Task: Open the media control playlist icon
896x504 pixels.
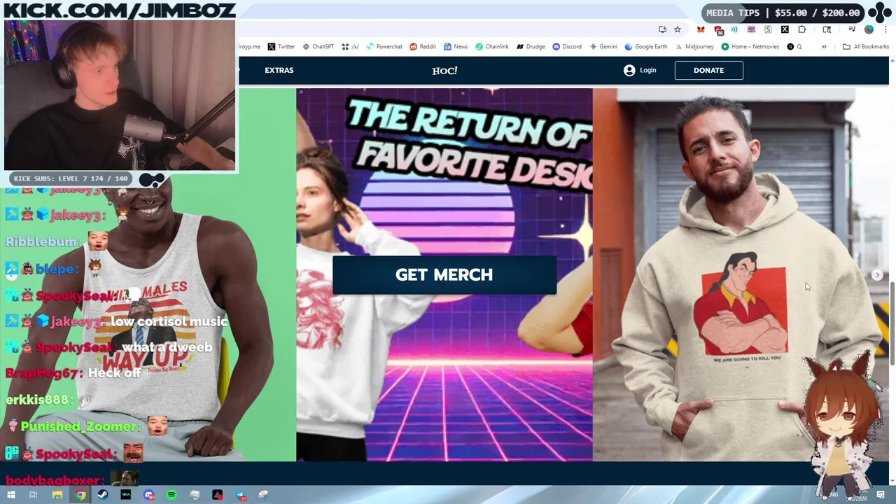Action: [852, 29]
